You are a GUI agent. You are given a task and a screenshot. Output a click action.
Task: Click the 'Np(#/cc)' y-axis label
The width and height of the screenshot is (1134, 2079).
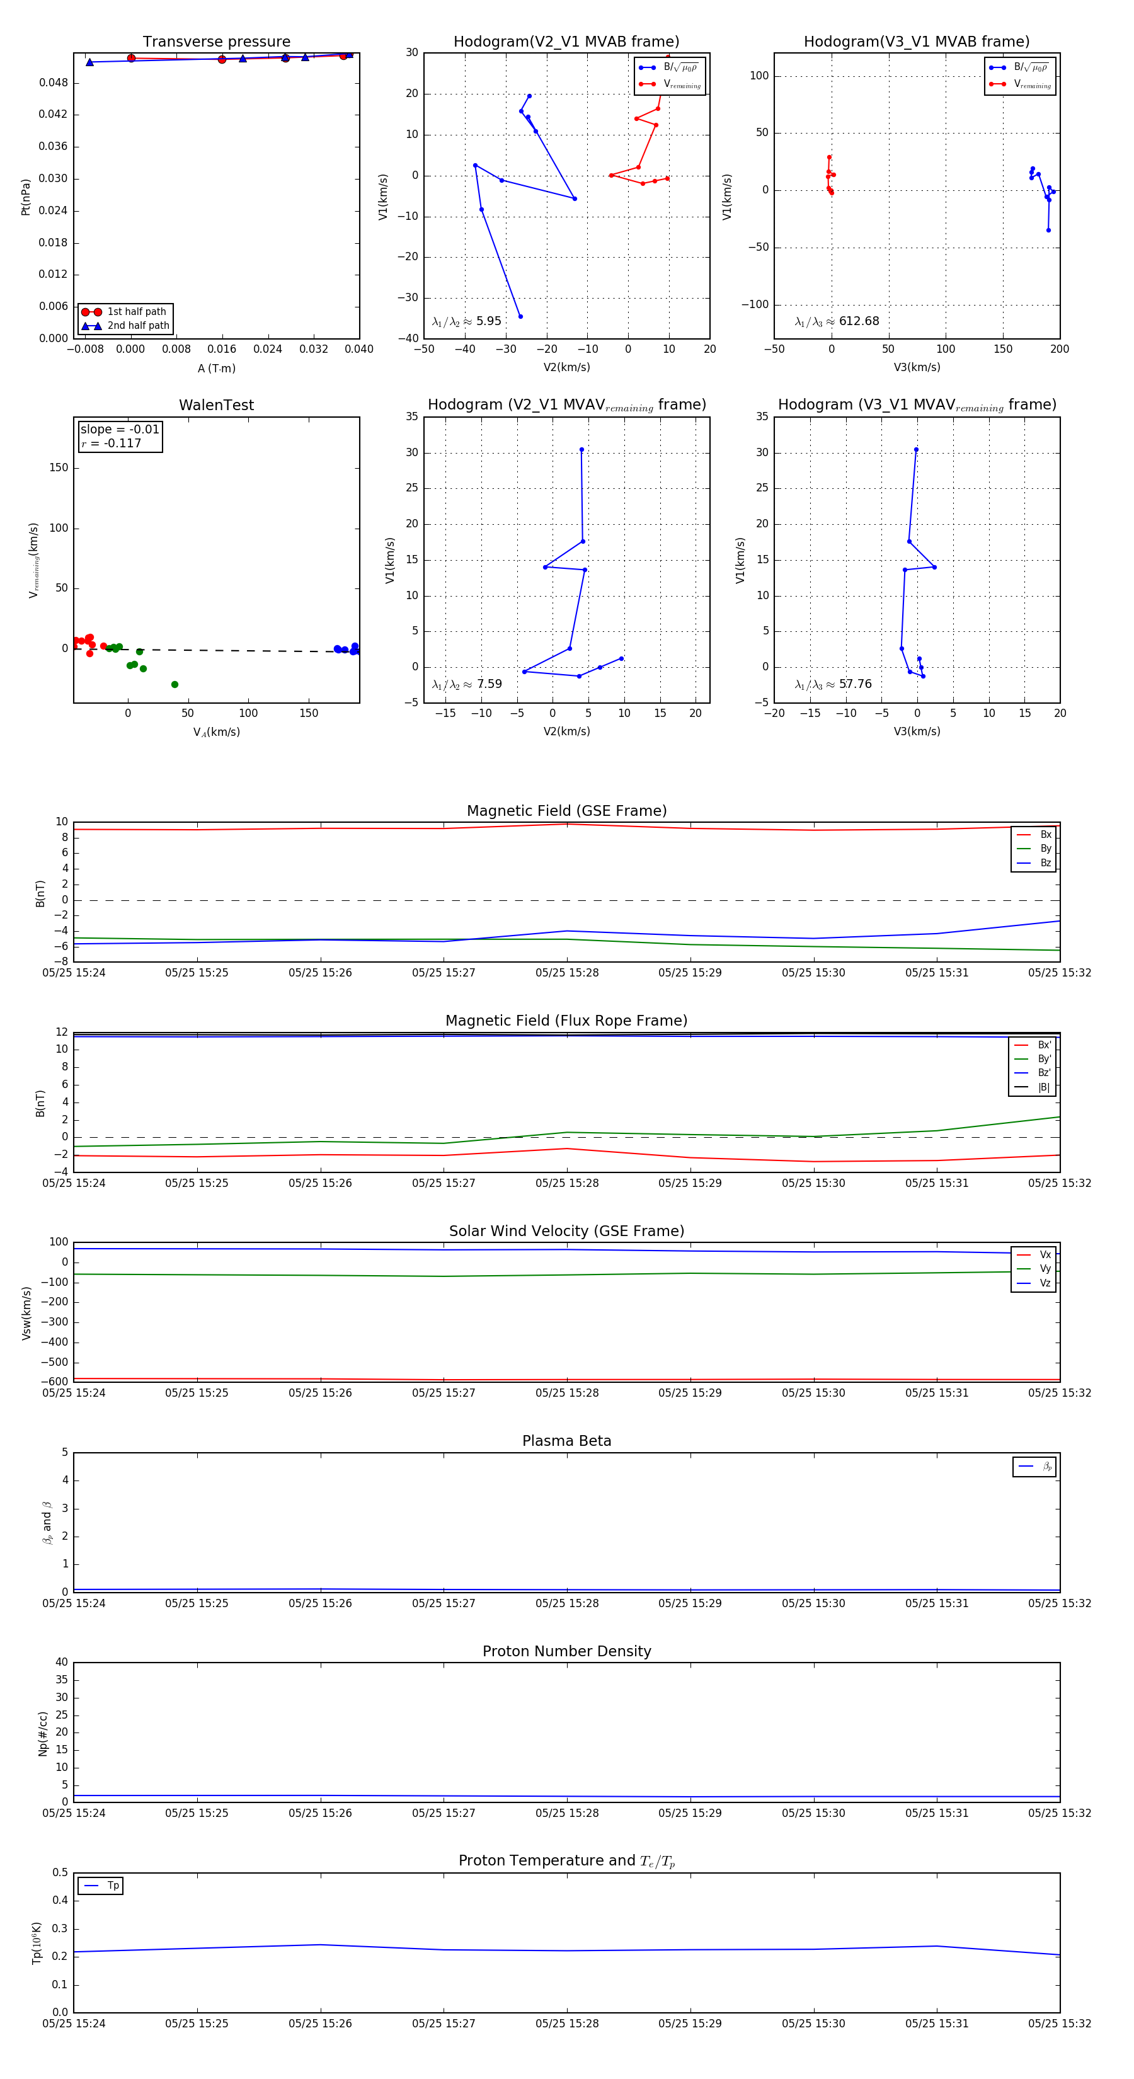pos(43,1734)
